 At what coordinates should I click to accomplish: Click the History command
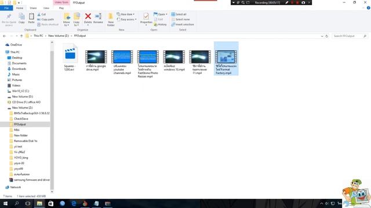tap(160, 24)
